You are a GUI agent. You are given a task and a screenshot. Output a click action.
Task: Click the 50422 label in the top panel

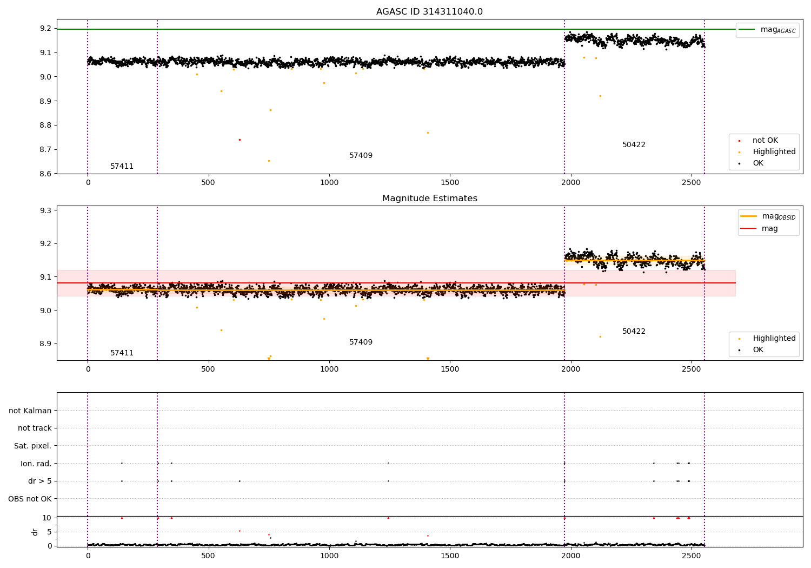[x=634, y=145]
